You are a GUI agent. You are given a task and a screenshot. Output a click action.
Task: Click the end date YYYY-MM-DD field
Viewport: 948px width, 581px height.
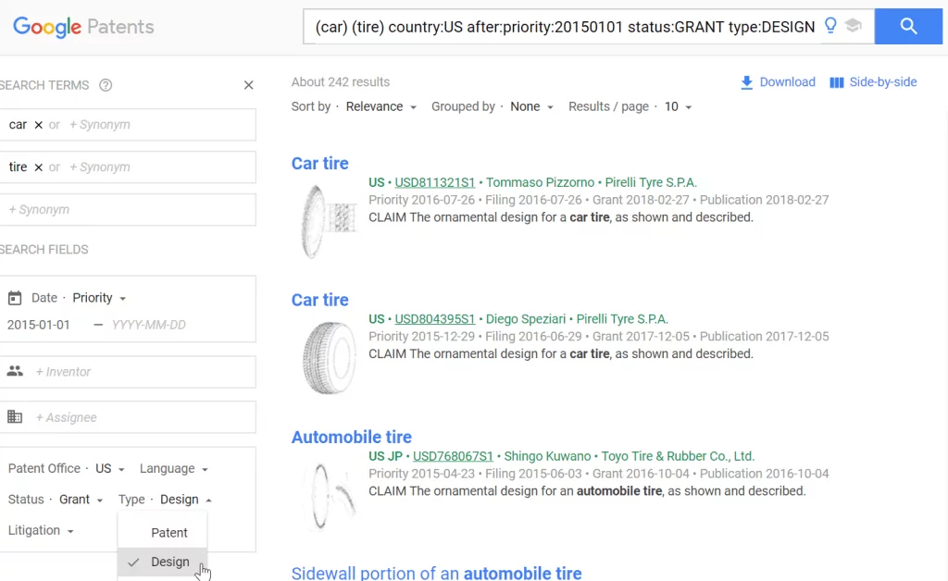click(149, 325)
